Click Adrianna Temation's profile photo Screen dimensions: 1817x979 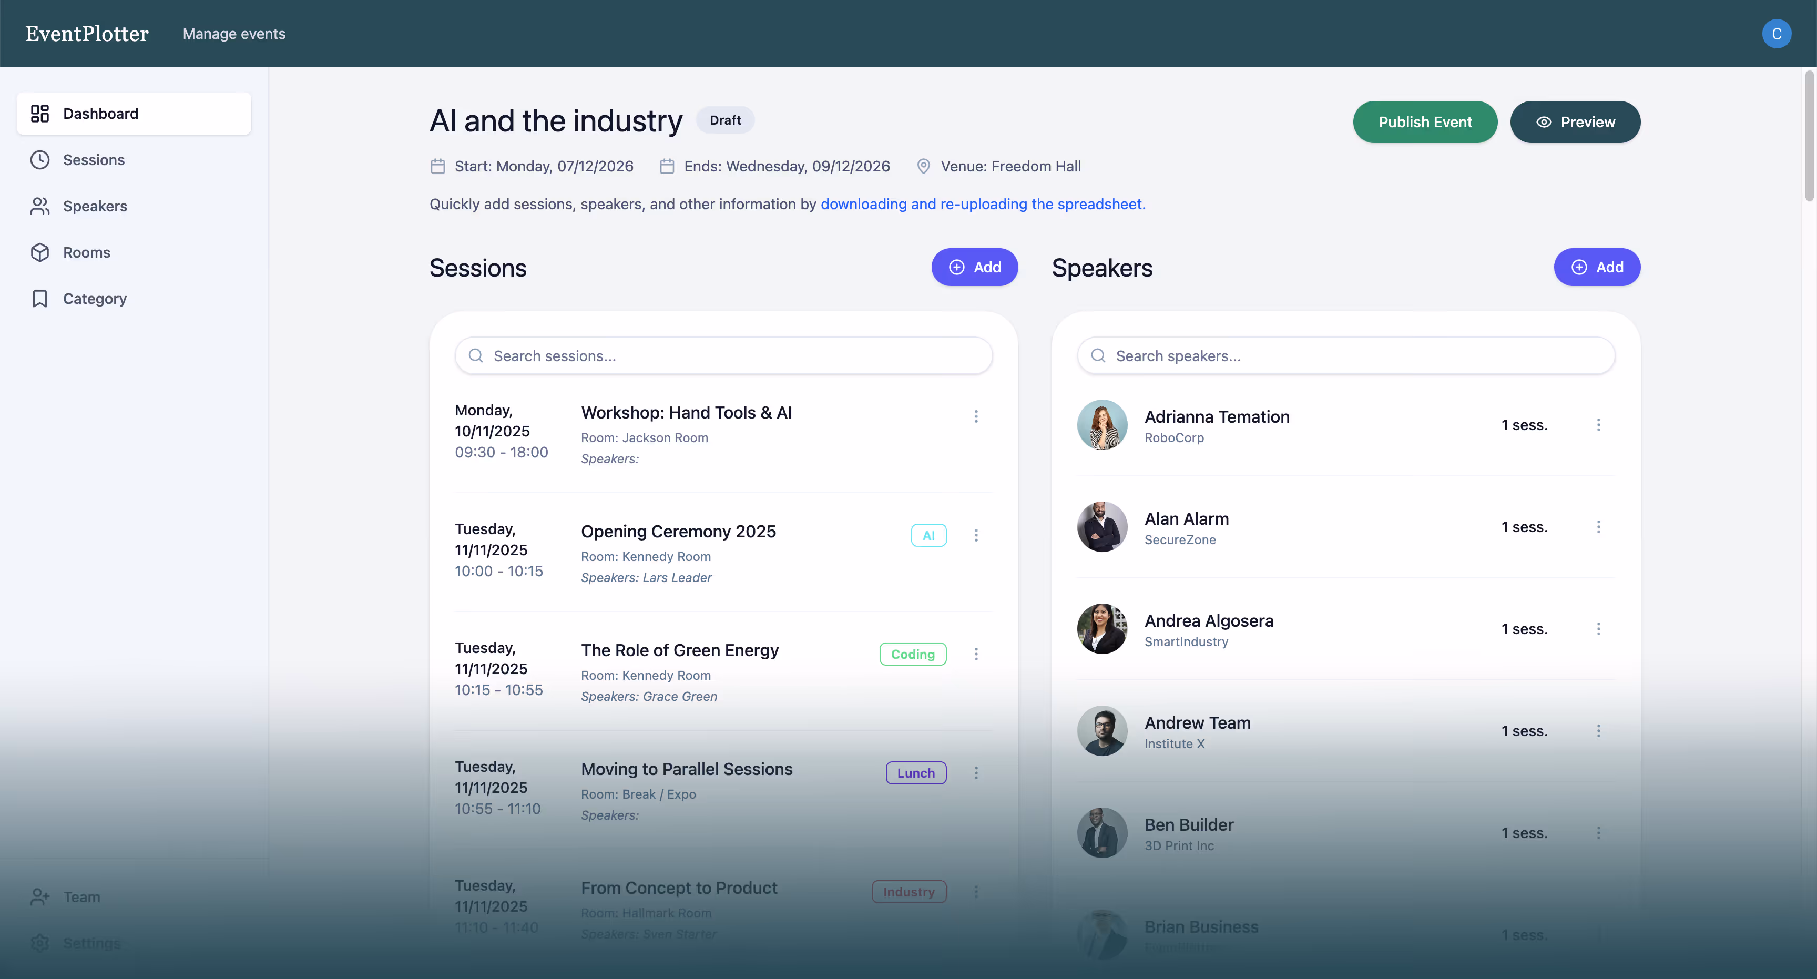(1102, 425)
